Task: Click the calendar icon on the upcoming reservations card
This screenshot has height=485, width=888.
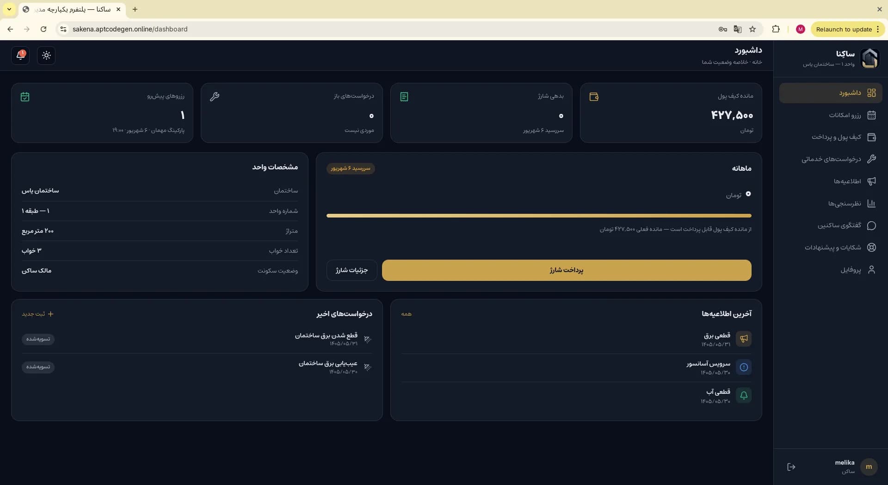Action: [x=25, y=97]
